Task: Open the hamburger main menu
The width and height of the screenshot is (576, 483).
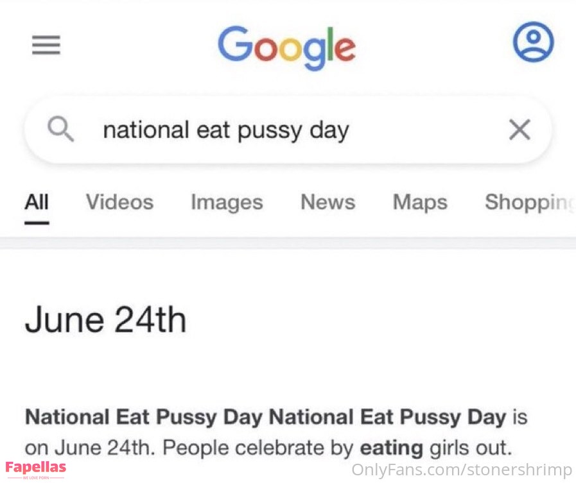Action: click(x=46, y=45)
